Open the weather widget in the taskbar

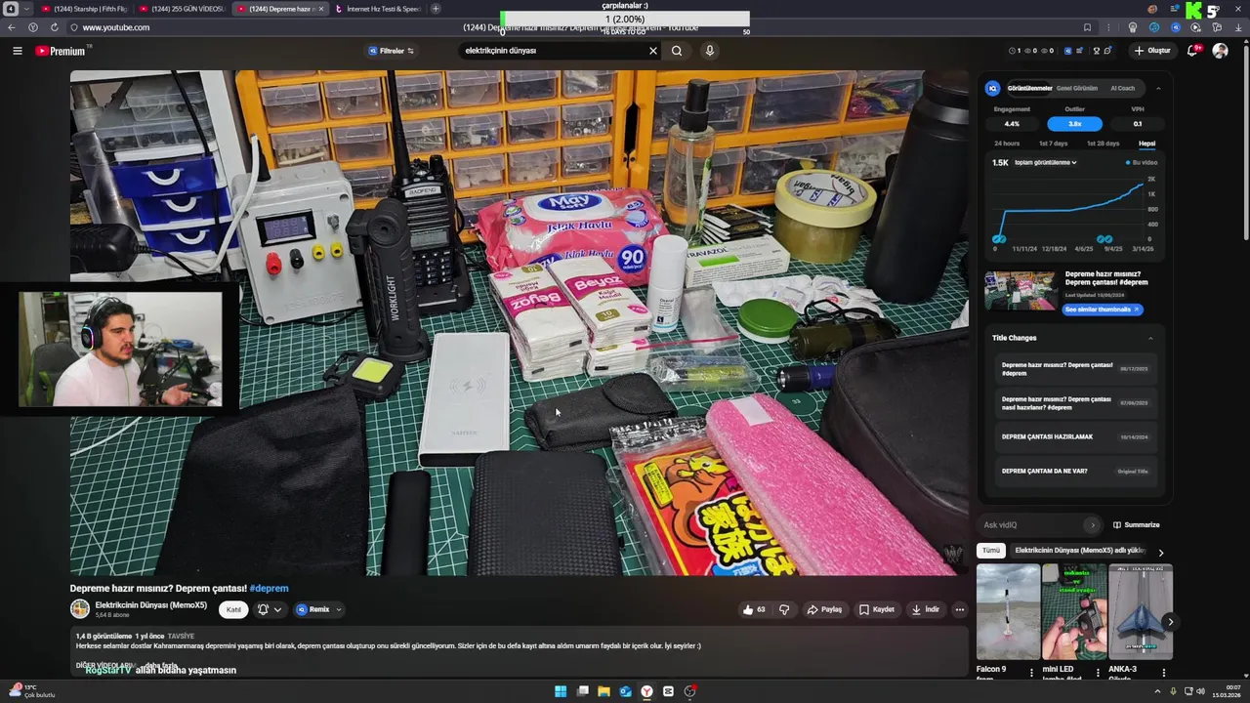coord(33,691)
